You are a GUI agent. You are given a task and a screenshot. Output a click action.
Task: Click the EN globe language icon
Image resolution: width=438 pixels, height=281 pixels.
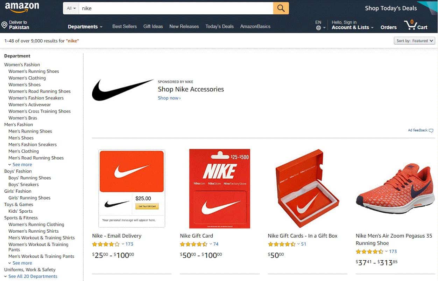[x=318, y=27]
